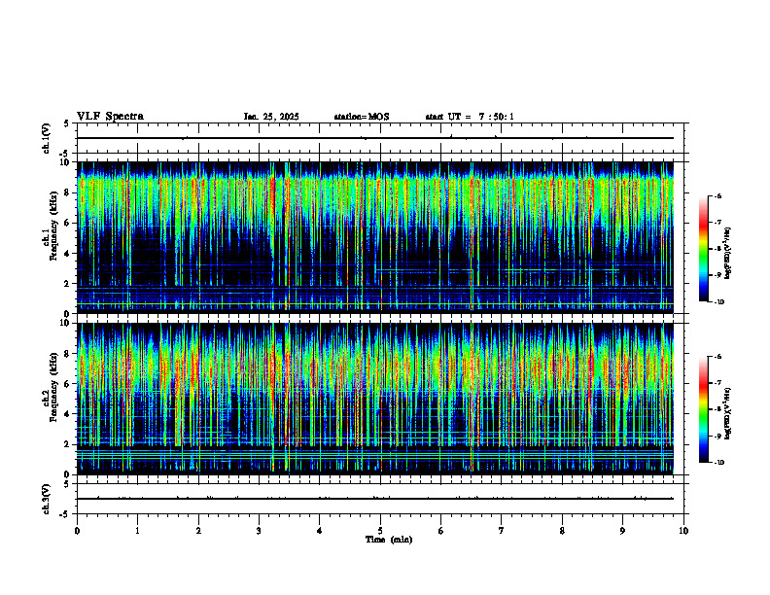Click the "-5" tick on ch.3(V) axis
Image resolution: width=770 pixels, height=595 pixels.
tap(66, 514)
